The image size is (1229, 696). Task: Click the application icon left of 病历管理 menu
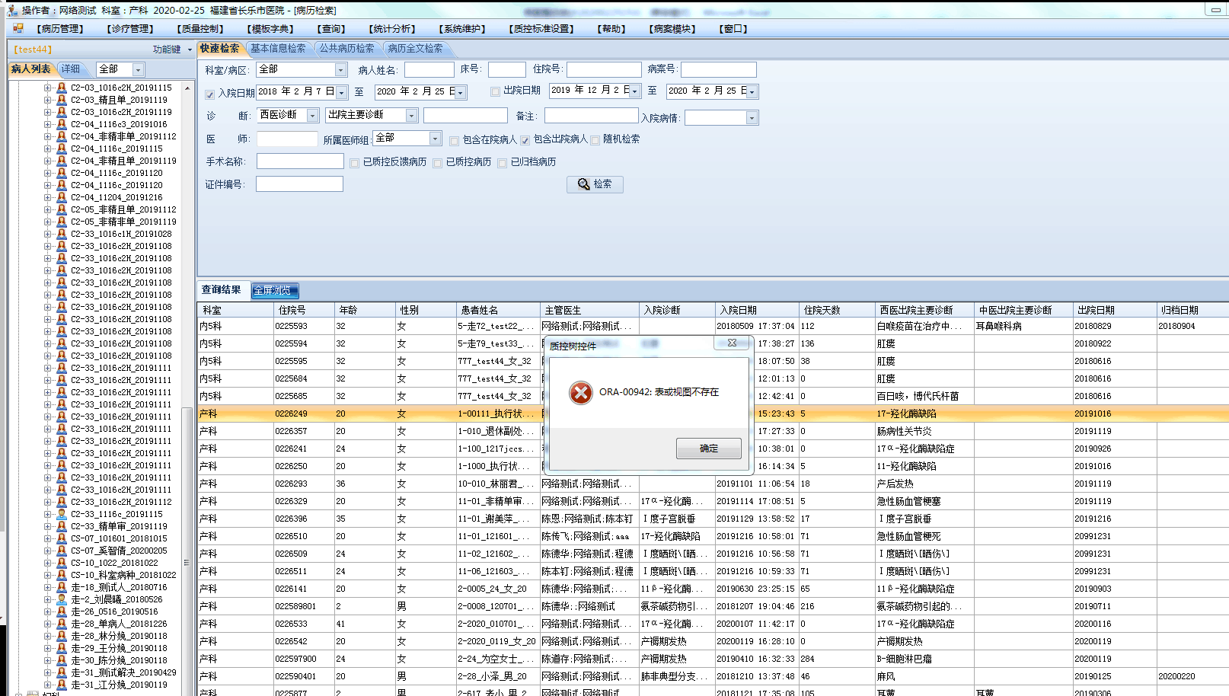click(x=18, y=28)
